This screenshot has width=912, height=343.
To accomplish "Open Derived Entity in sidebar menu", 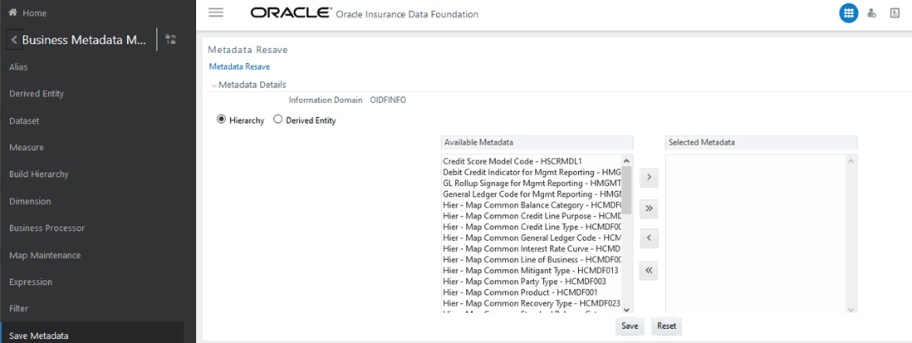I will click(x=37, y=94).
